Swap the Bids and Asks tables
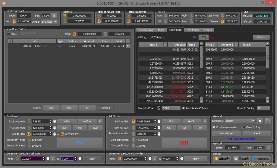Image resolution: width=277 pixels, height=168 pixels. (203, 37)
